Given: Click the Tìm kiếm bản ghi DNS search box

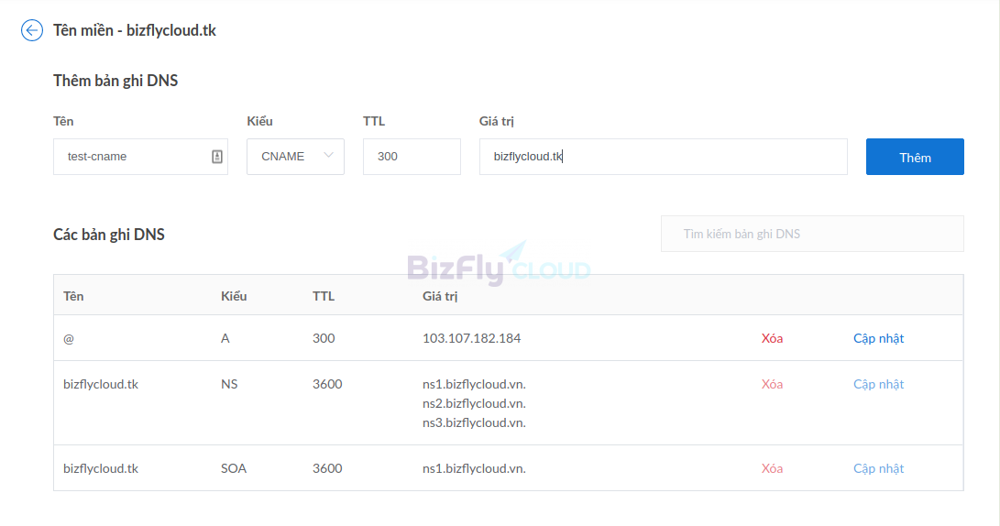Looking at the screenshot, I should (812, 234).
